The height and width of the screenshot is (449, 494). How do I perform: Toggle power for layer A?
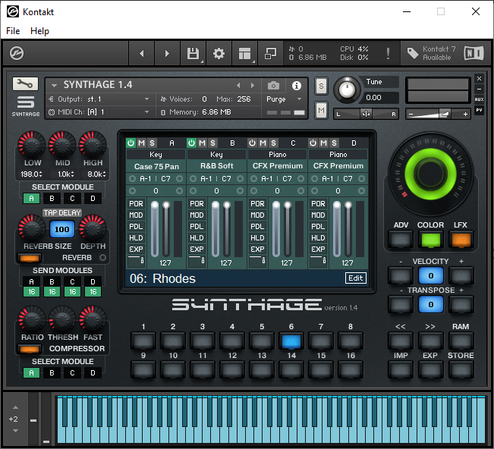click(131, 143)
